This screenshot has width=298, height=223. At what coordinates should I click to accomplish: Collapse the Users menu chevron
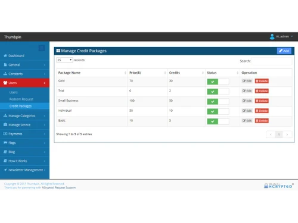click(45, 83)
